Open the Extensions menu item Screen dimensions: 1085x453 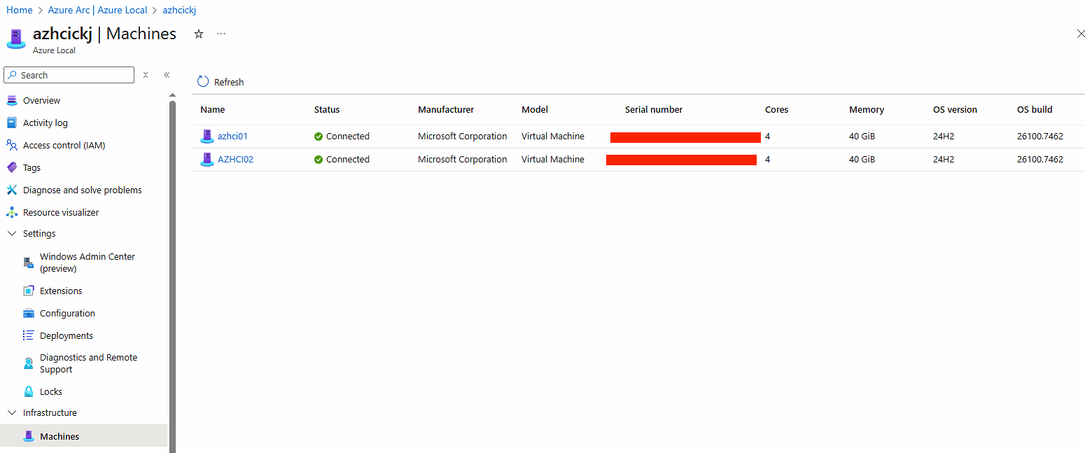tap(61, 291)
